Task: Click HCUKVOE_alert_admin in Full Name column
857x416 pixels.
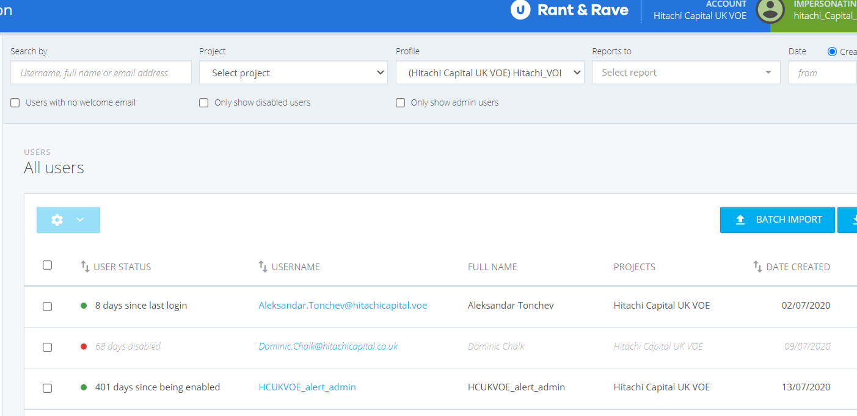Action: pos(516,387)
